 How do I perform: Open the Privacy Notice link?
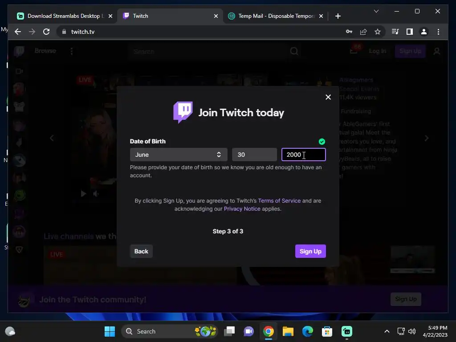[242, 209]
